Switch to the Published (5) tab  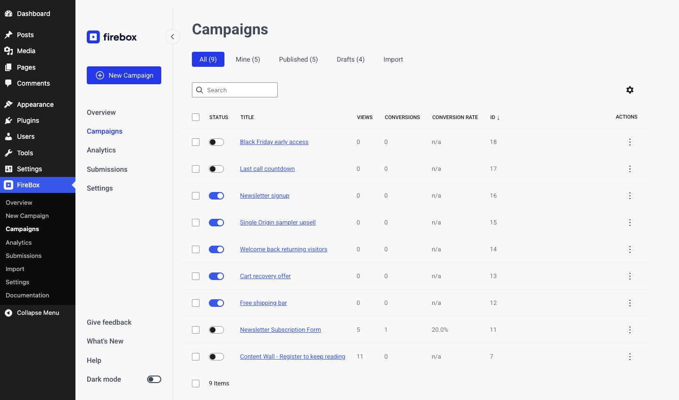(298, 59)
